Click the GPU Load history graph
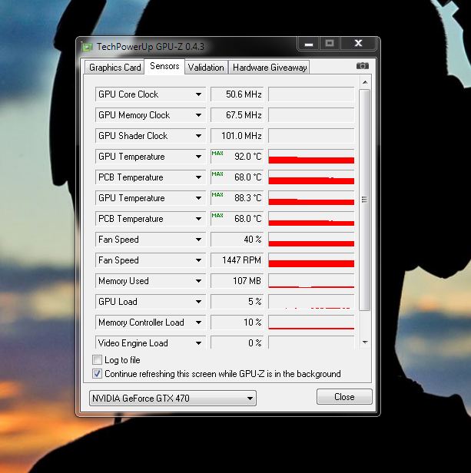The image size is (471, 473). coord(311,302)
